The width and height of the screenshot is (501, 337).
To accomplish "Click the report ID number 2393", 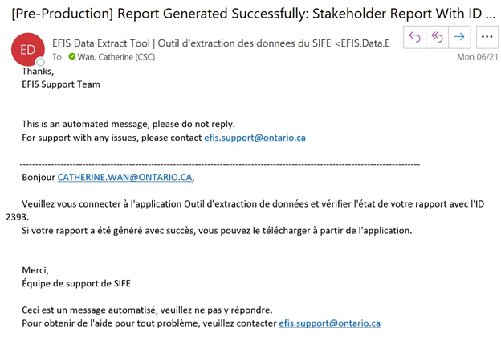I will point(16,217).
